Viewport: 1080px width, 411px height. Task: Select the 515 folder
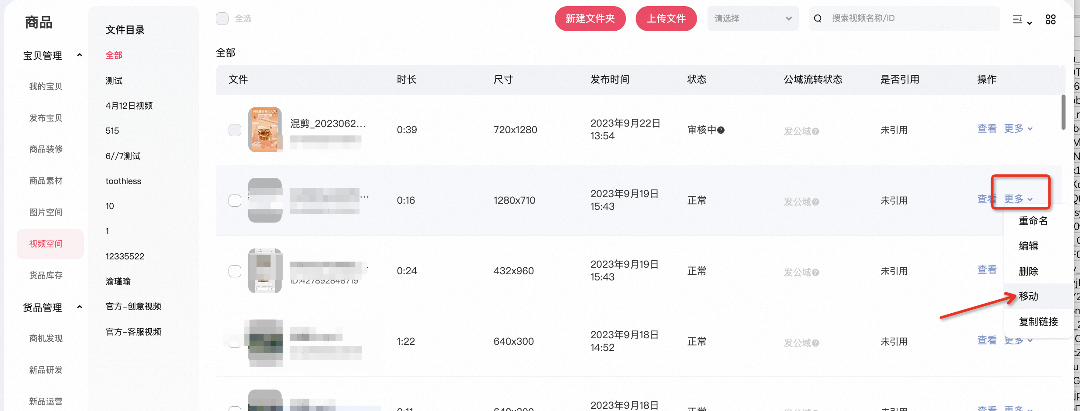tap(112, 131)
